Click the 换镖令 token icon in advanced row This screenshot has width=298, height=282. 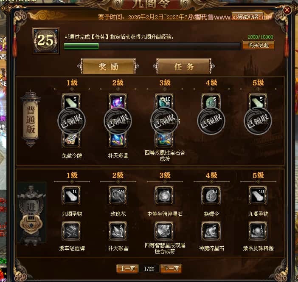click(x=211, y=195)
